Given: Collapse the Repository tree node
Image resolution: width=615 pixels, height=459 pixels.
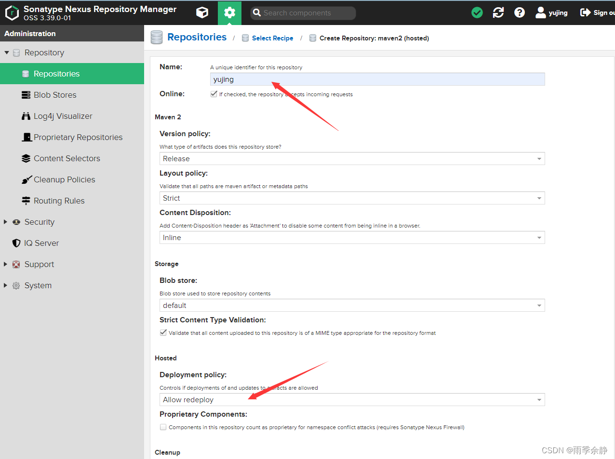Looking at the screenshot, I should pos(7,52).
